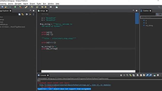
Task: Open dropdown arrow next to Debug icon
Action: pyautogui.click(x=12, y=7)
